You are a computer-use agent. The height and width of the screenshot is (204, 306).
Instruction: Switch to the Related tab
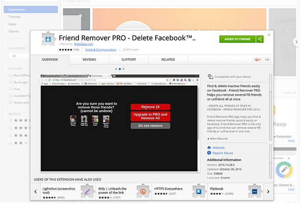pos(168,60)
